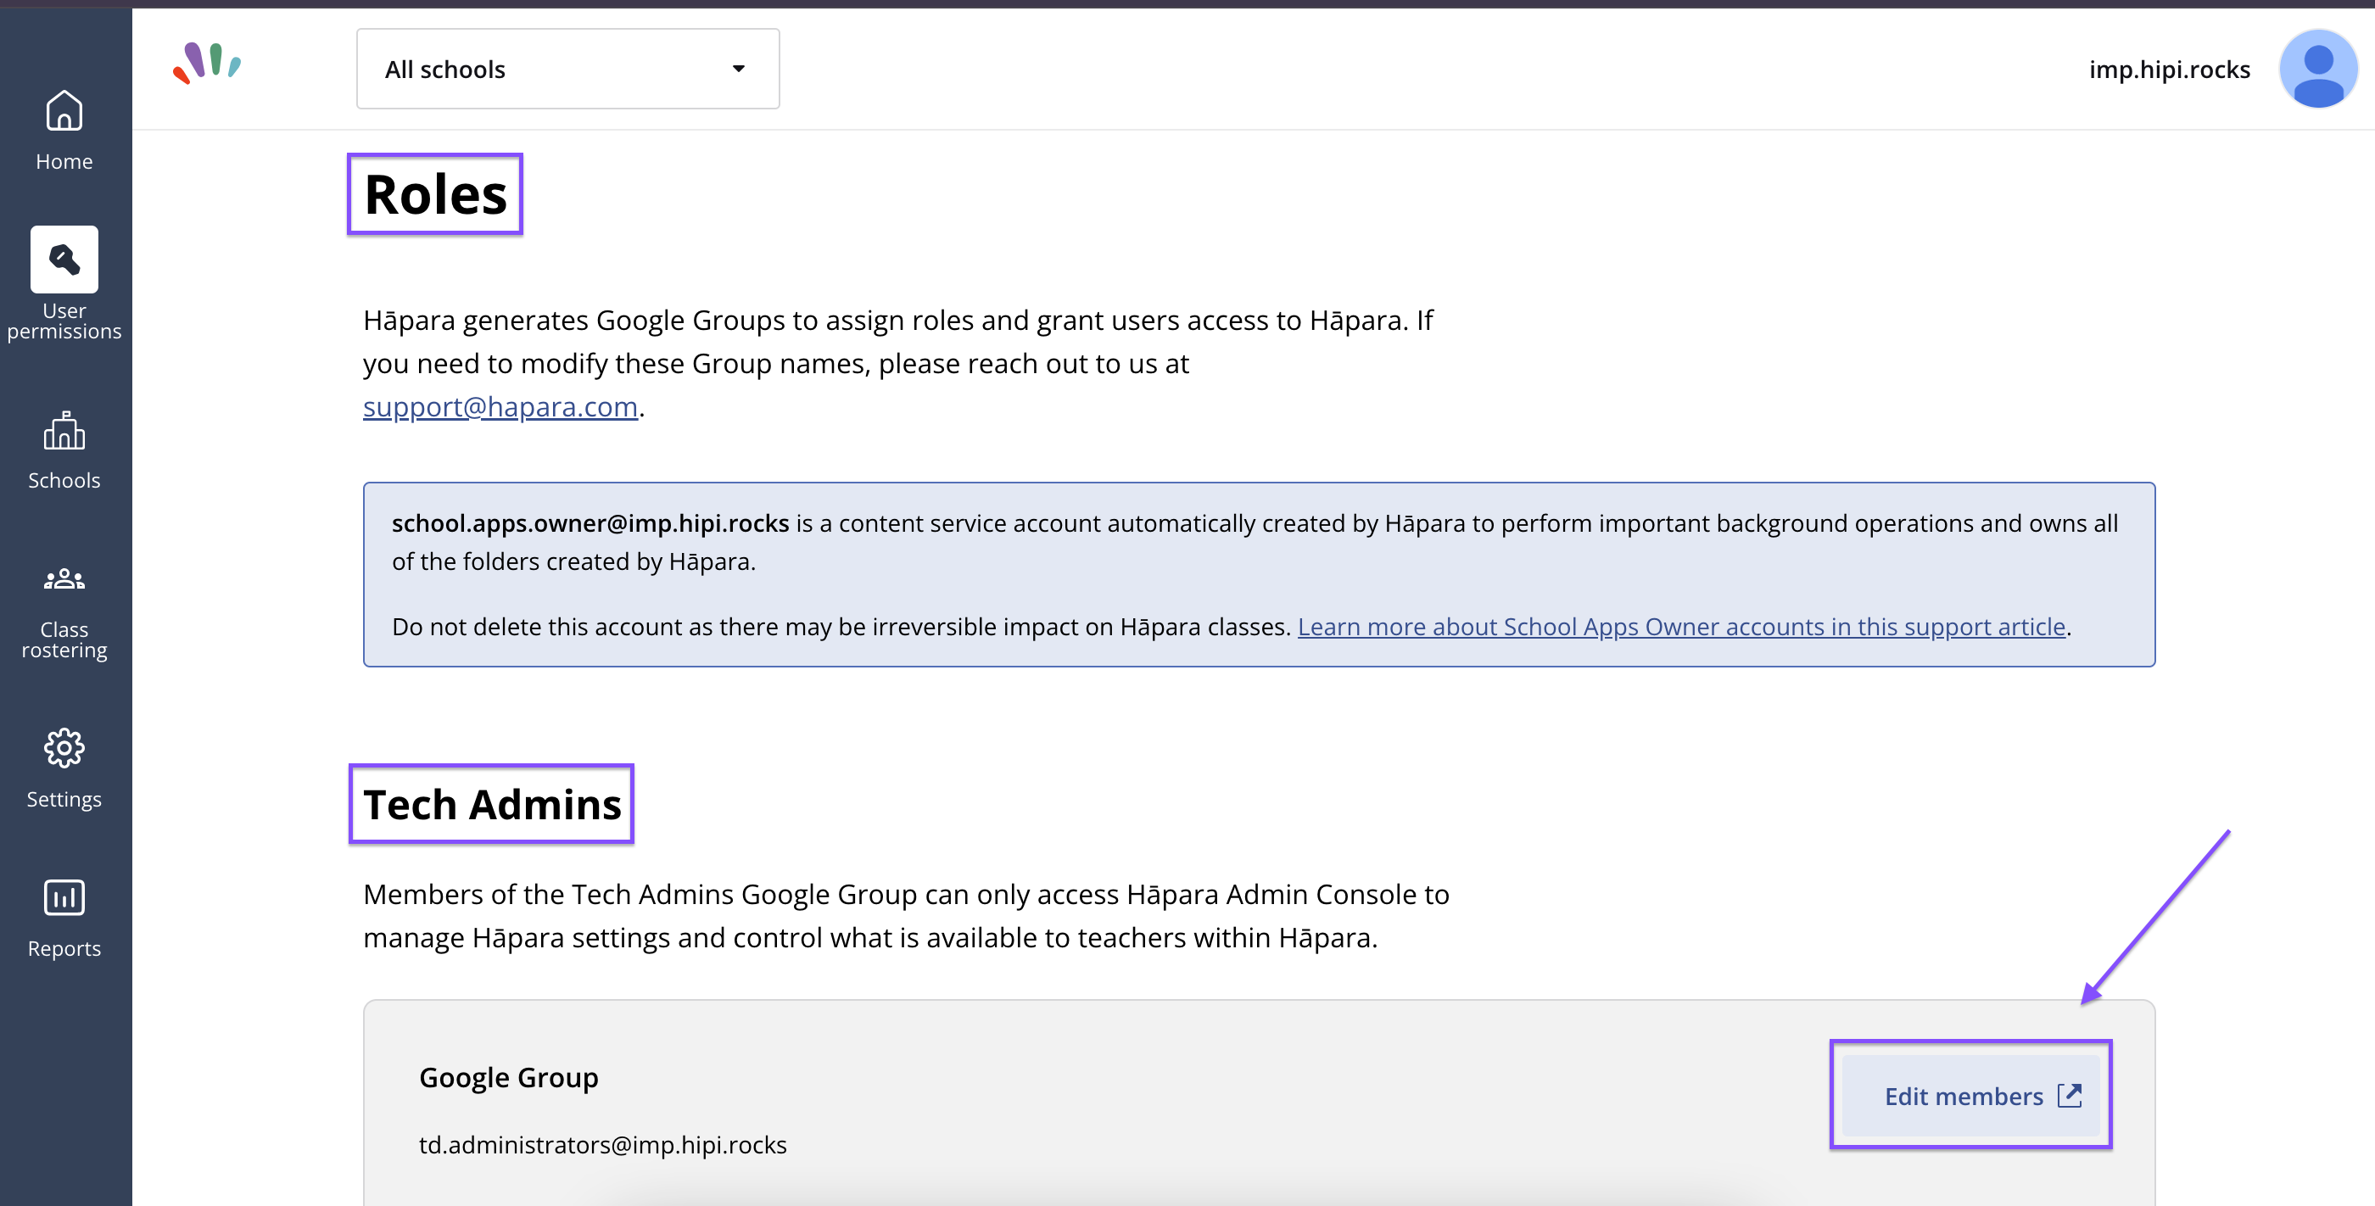Click the Hāpara logo
The image size is (2375, 1206).
(x=206, y=63)
